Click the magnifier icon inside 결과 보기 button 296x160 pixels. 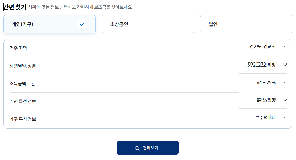tap(137, 148)
